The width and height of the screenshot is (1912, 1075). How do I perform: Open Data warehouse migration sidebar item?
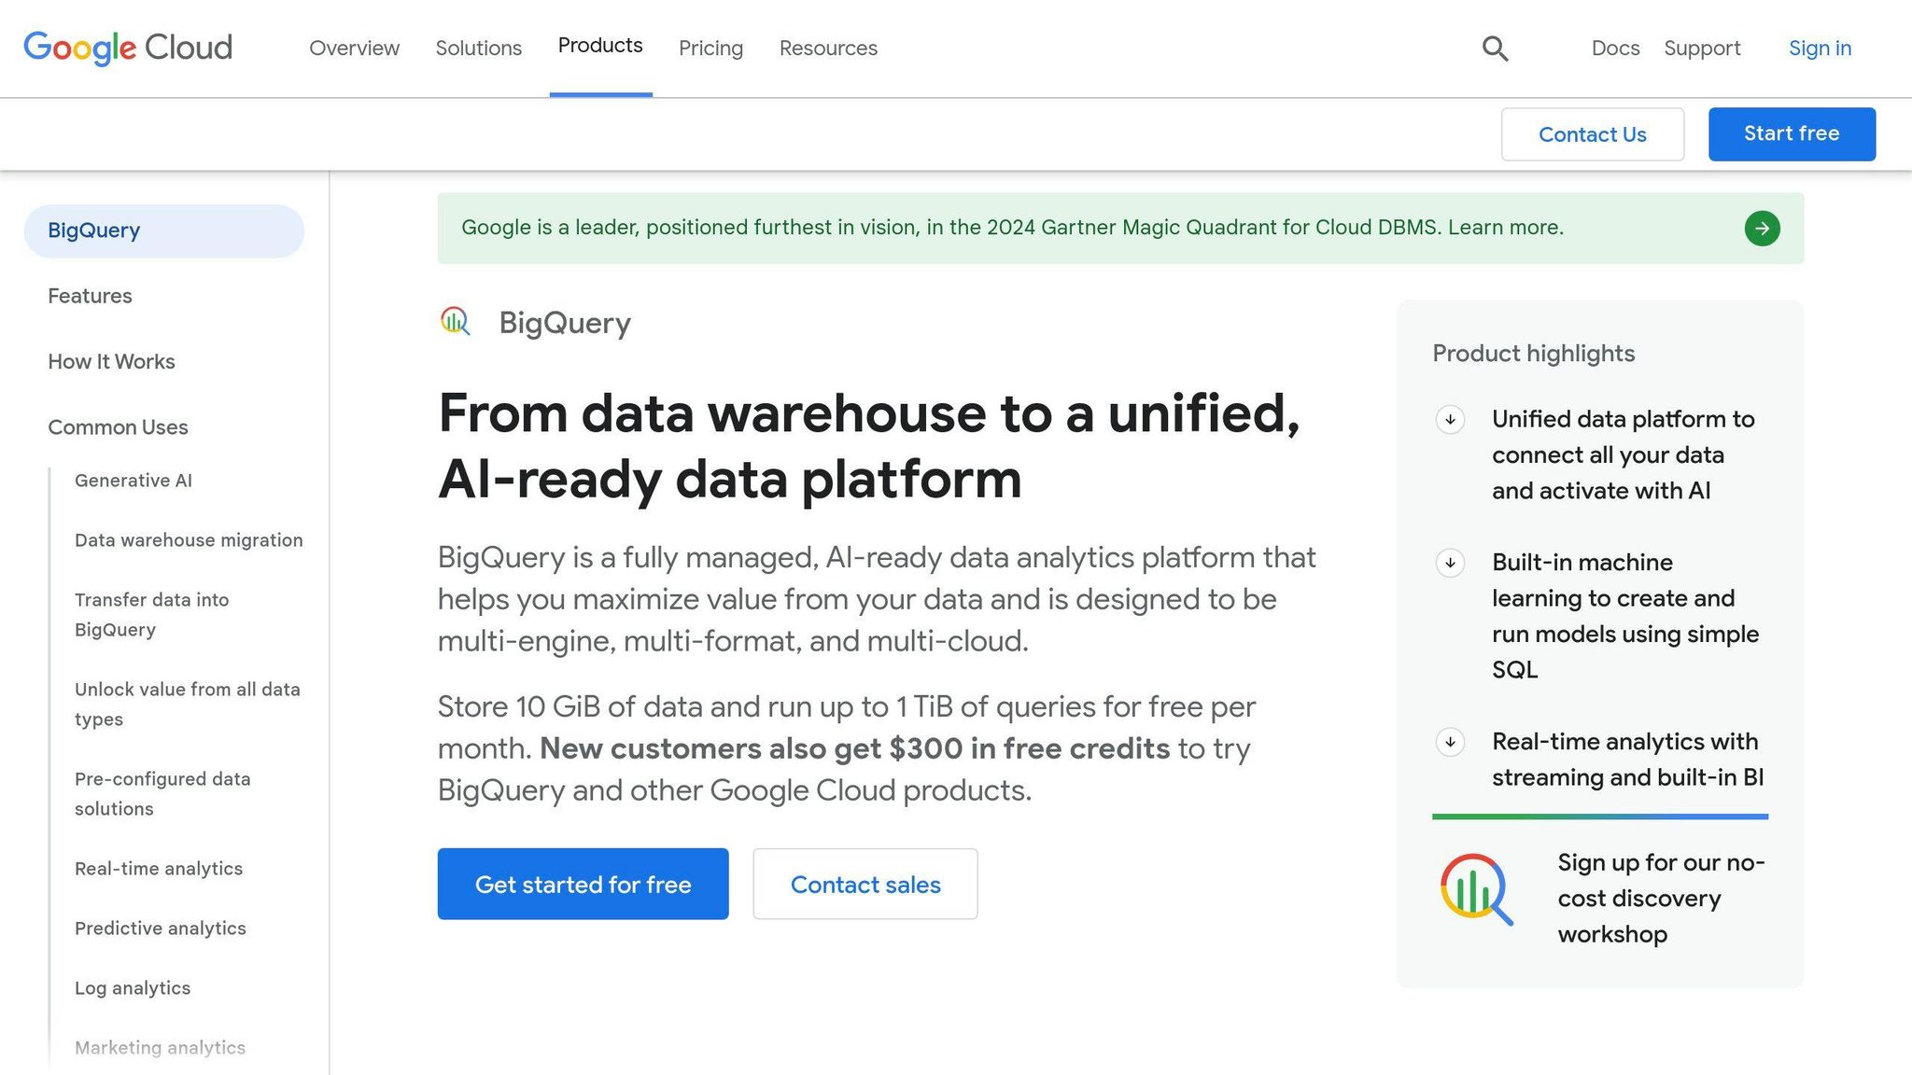click(x=189, y=540)
